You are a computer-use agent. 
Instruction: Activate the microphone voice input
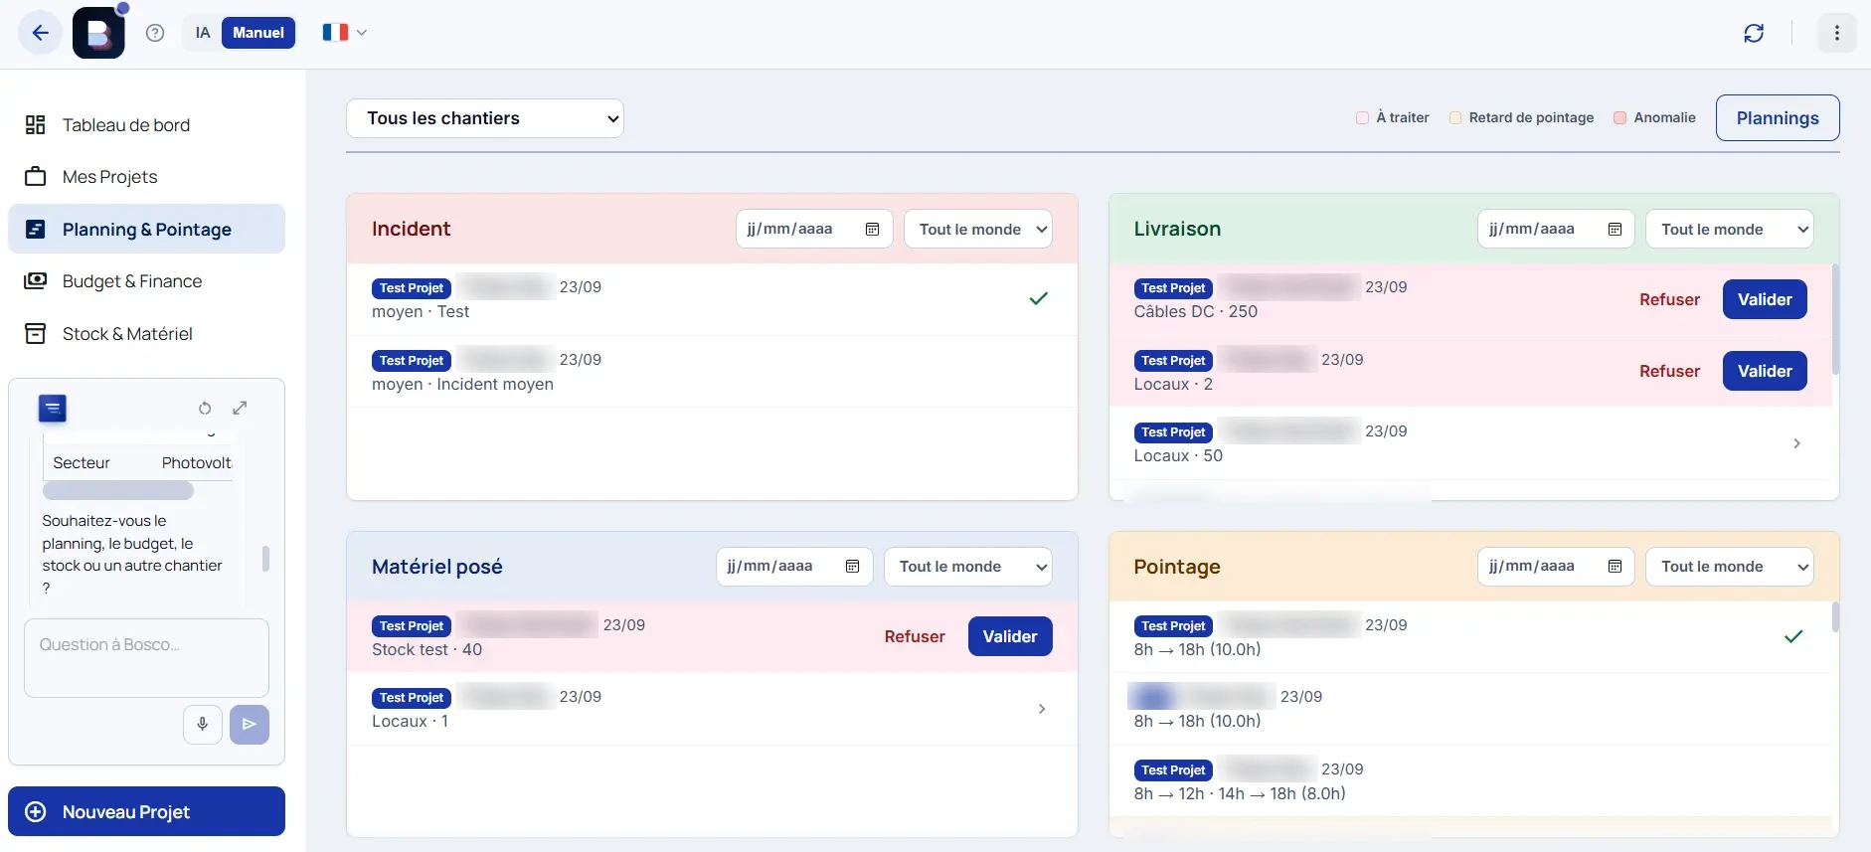(x=202, y=724)
